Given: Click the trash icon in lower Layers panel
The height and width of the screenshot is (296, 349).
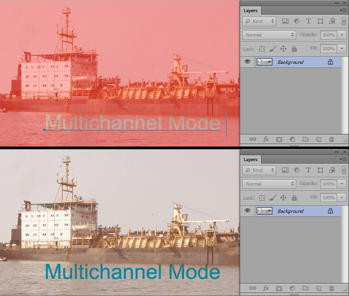Looking at the screenshot, I should (332, 288).
